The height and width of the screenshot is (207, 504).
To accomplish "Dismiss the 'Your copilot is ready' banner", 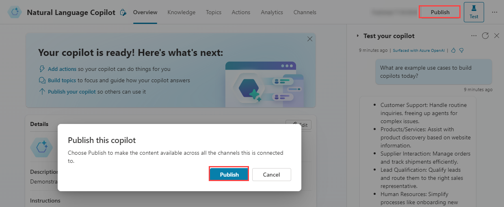I will [310, 39].
